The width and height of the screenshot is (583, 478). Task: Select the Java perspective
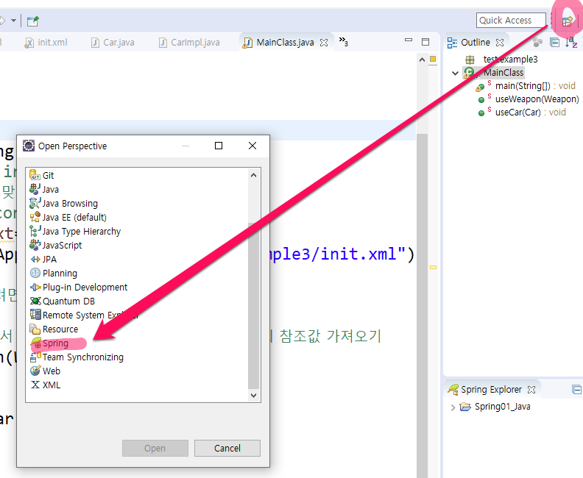coord(44,190)
